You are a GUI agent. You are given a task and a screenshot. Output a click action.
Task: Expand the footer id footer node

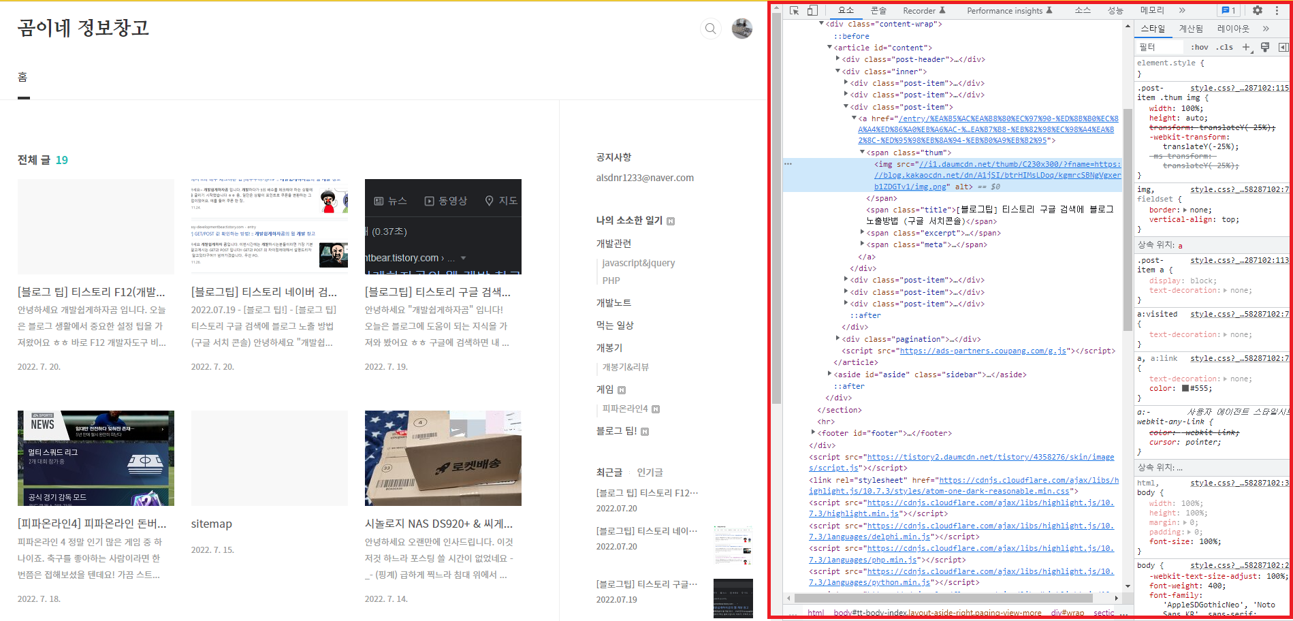click(813, 432)
